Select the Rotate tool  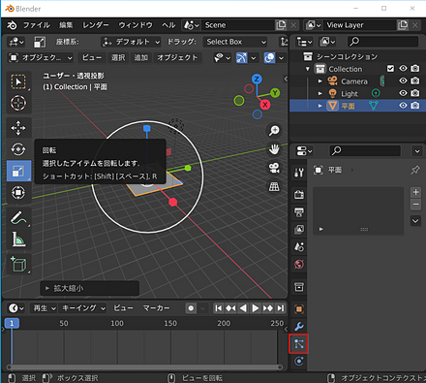pos(18,149)
